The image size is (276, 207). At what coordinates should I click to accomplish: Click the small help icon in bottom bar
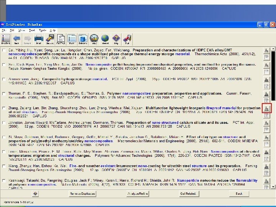click(35, 194)
